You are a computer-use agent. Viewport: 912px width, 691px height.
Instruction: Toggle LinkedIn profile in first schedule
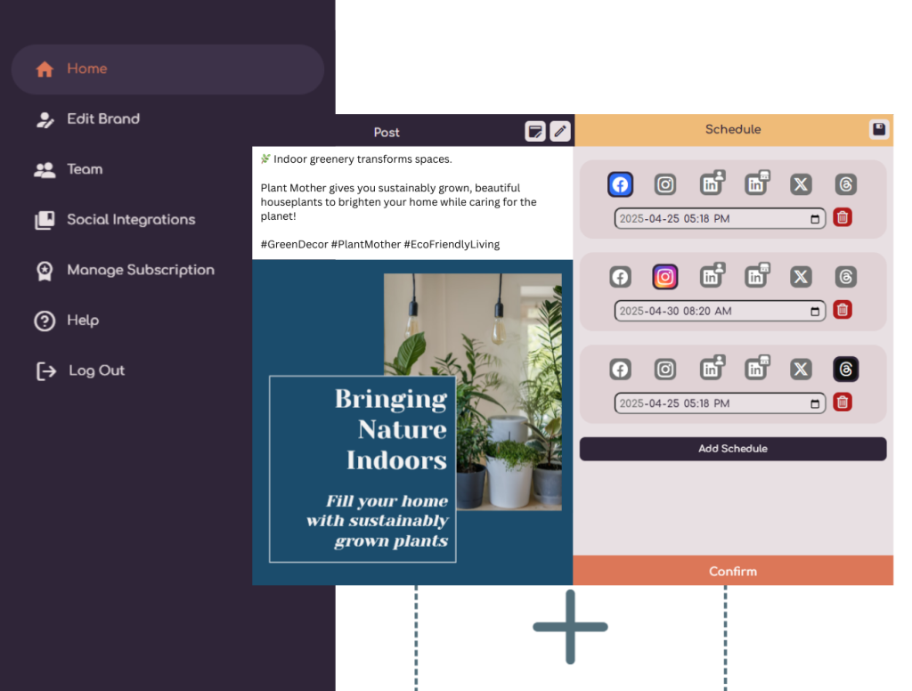point(712,183)
